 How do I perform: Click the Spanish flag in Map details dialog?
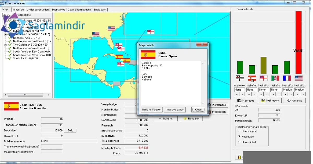(148, 55)
